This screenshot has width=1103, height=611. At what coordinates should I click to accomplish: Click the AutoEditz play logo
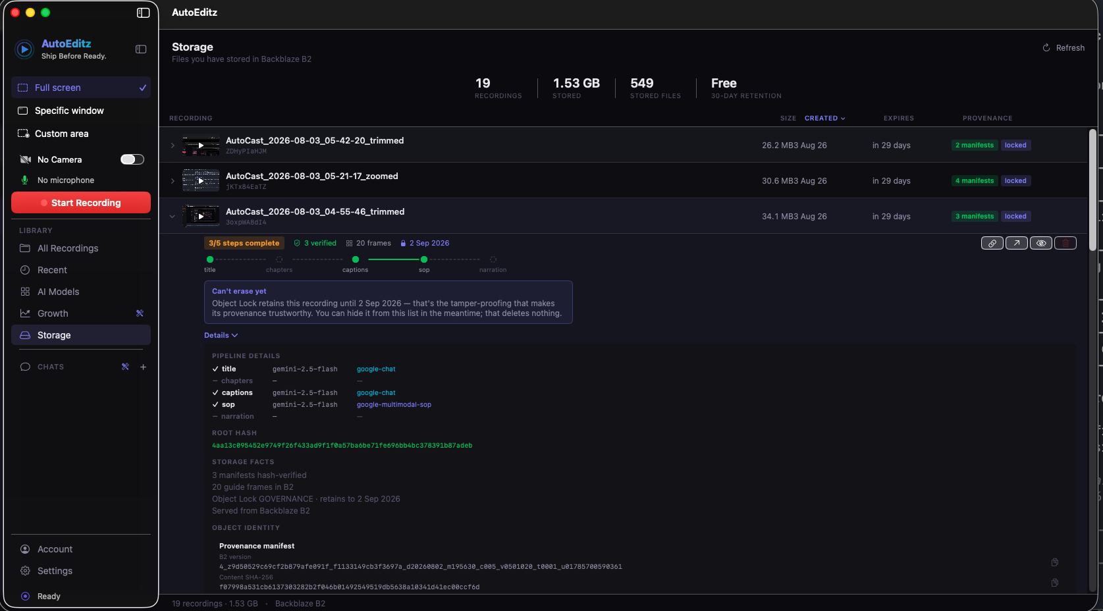pos(24,49)
